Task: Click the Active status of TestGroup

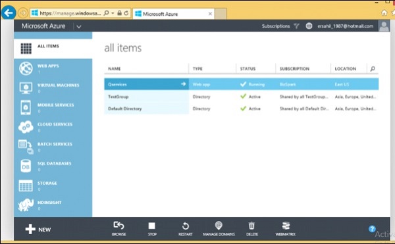Action: [250, 97]
